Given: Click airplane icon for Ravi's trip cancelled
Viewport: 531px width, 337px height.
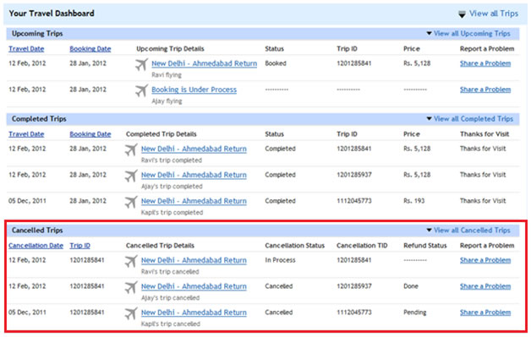Looking at the screenshot, I should (131, 261).
